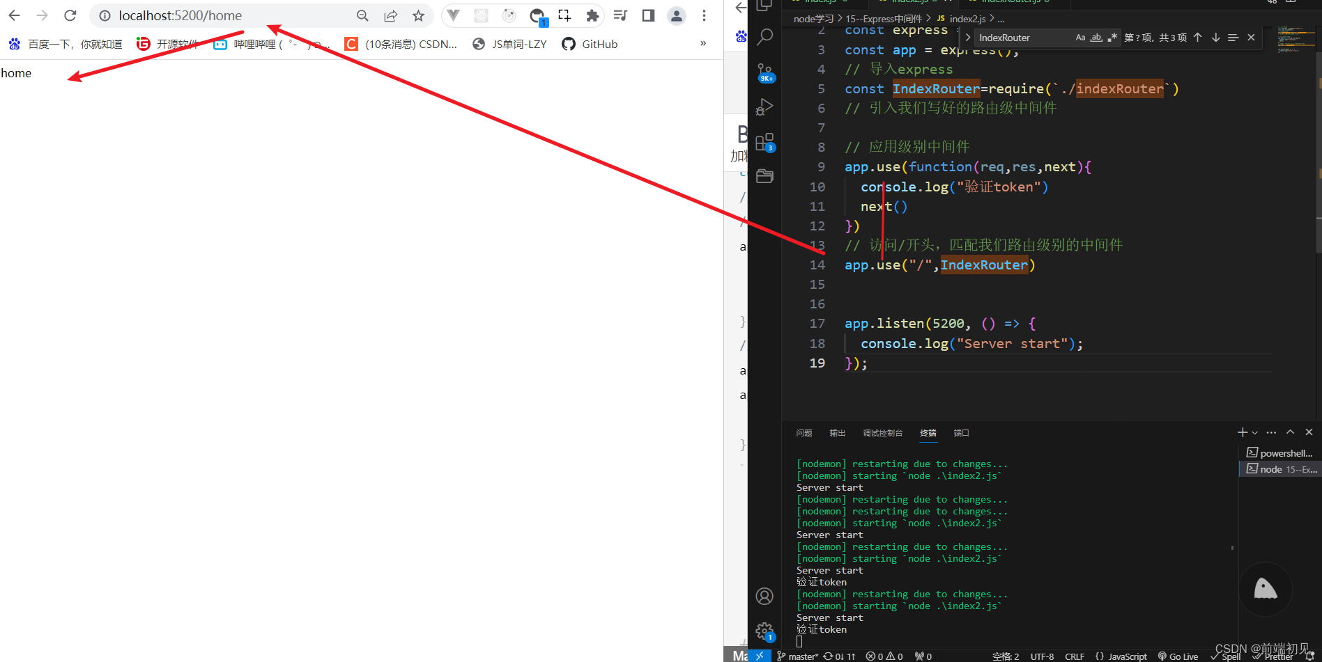
Task: Switch to the 问题 panel tab
Action: pos(804,433)
